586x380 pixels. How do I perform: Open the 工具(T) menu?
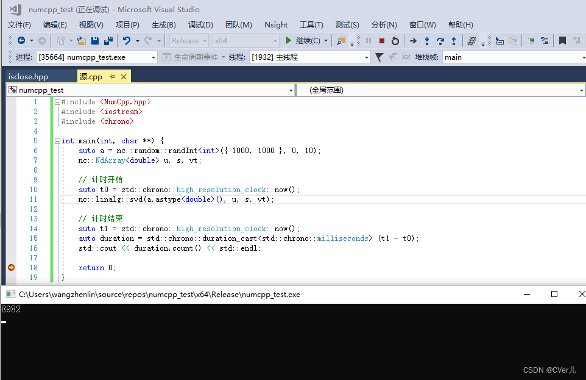pos(311,25)
